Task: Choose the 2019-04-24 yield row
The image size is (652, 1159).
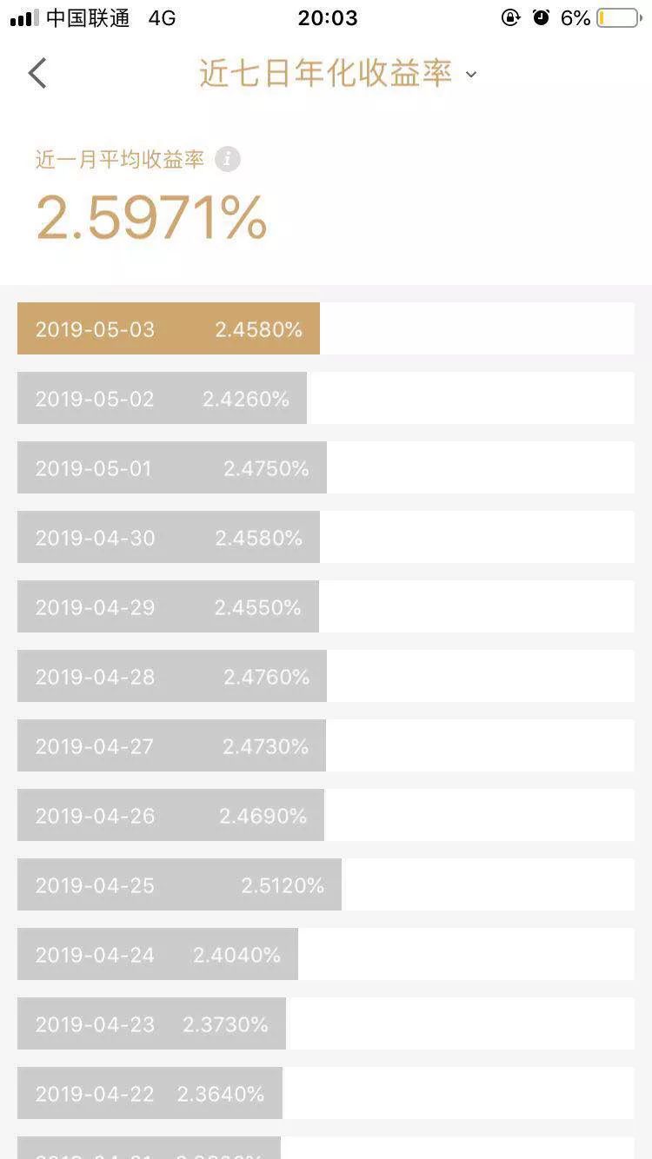Action: 158,954
